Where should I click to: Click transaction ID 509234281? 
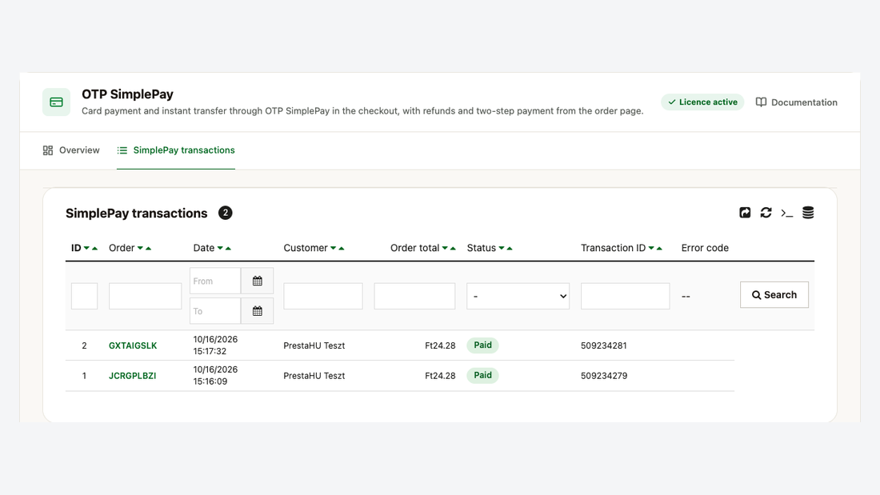coord(604,345)
